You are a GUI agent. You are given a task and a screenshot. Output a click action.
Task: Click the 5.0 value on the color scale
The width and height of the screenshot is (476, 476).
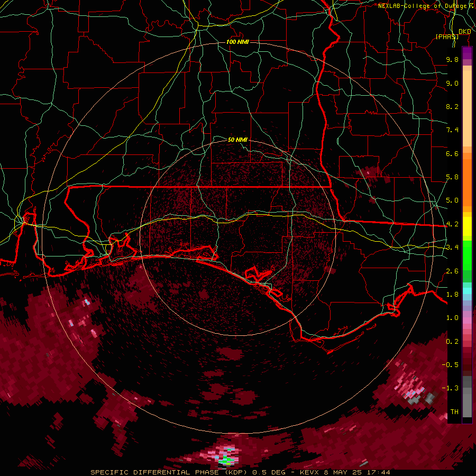tap(452, 200)
